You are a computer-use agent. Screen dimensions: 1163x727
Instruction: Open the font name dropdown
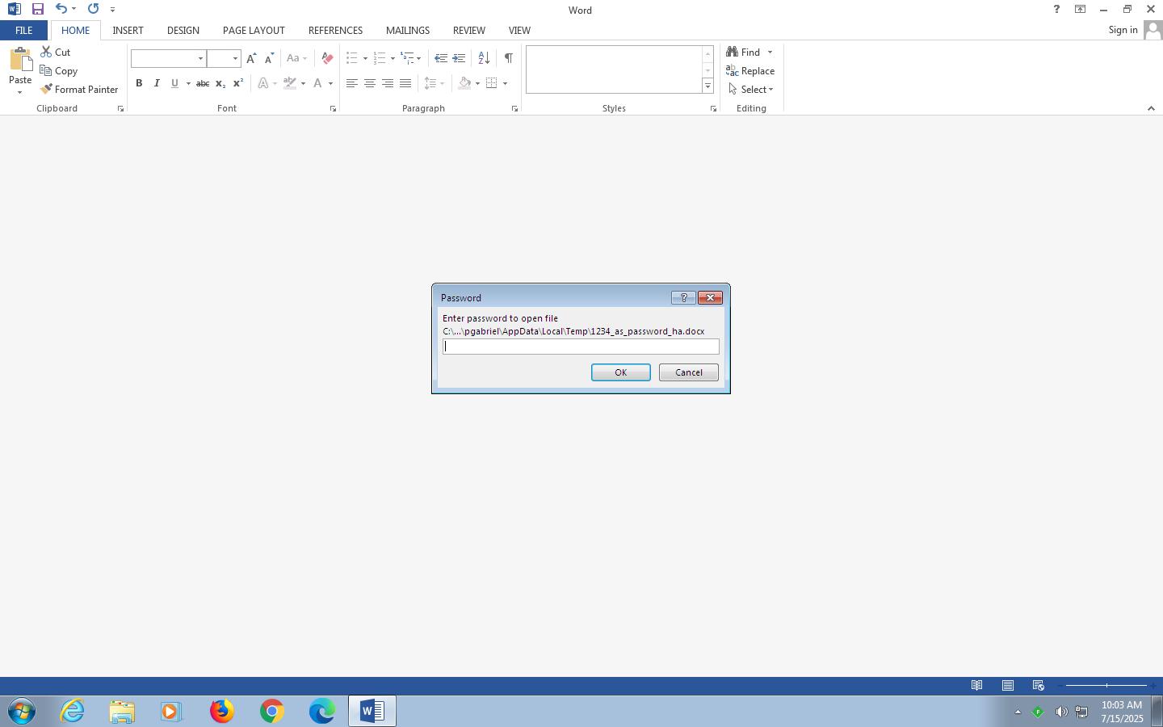point(200,58)
